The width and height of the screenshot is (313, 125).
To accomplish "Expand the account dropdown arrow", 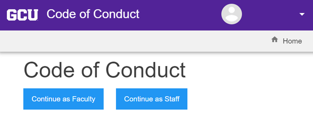I will pos(302,14).
